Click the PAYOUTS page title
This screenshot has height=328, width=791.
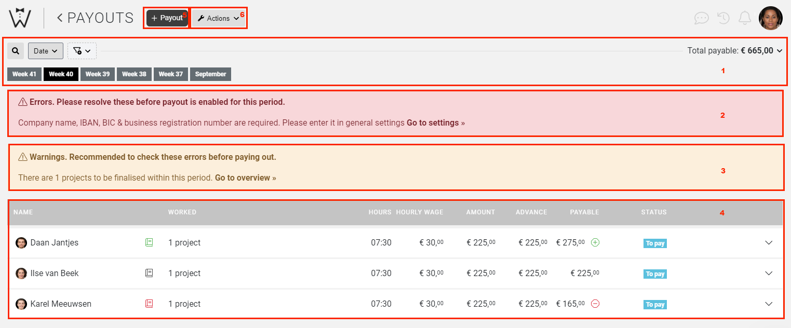(101, 18)
